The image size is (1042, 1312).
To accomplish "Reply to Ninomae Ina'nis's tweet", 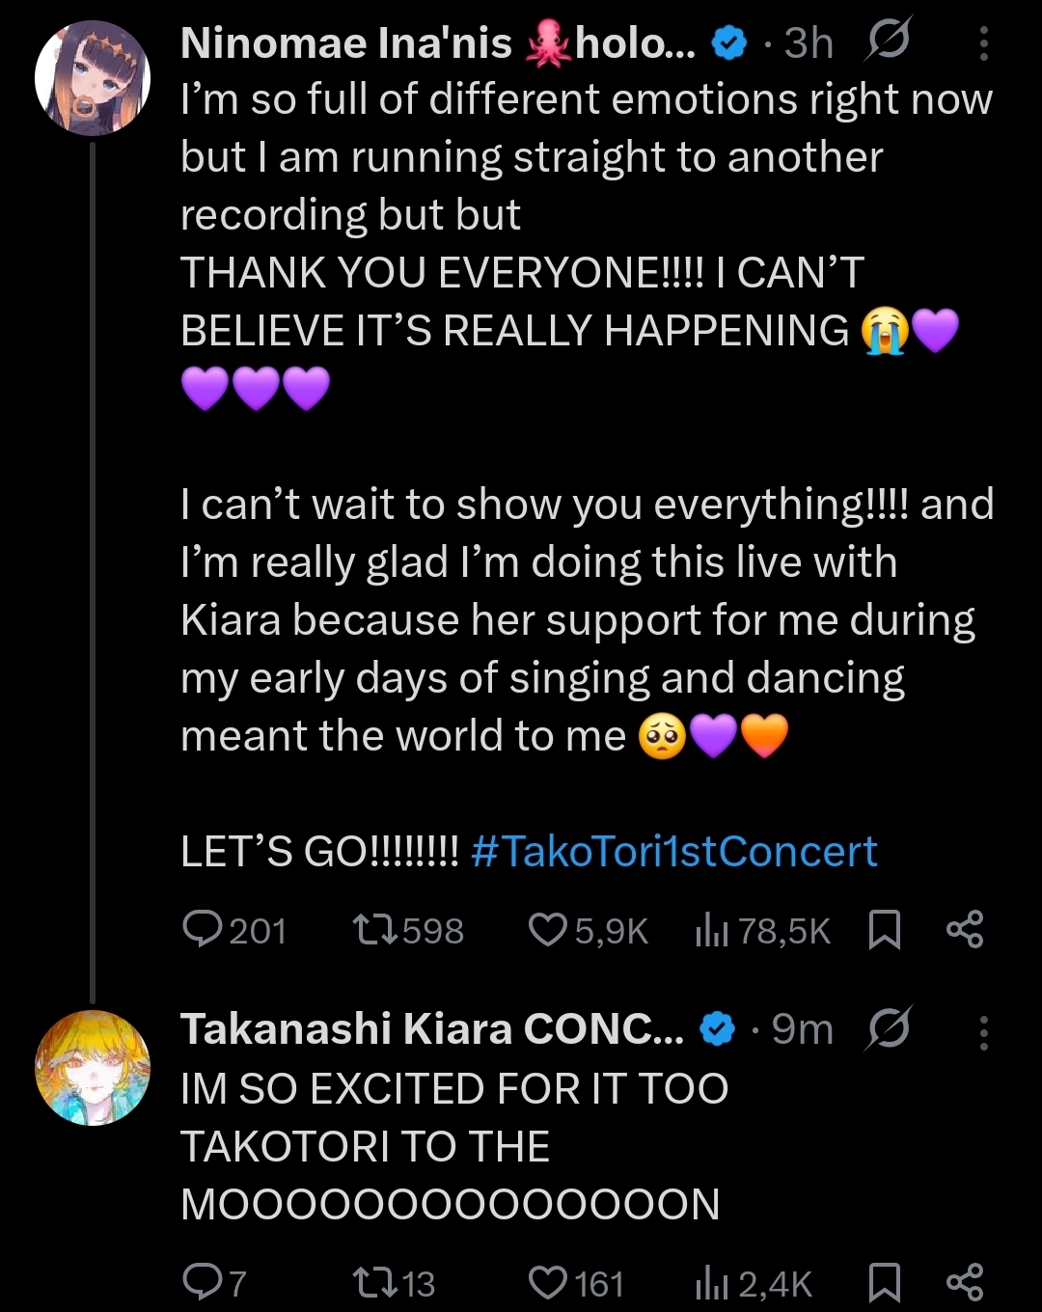I will [203, 930].
